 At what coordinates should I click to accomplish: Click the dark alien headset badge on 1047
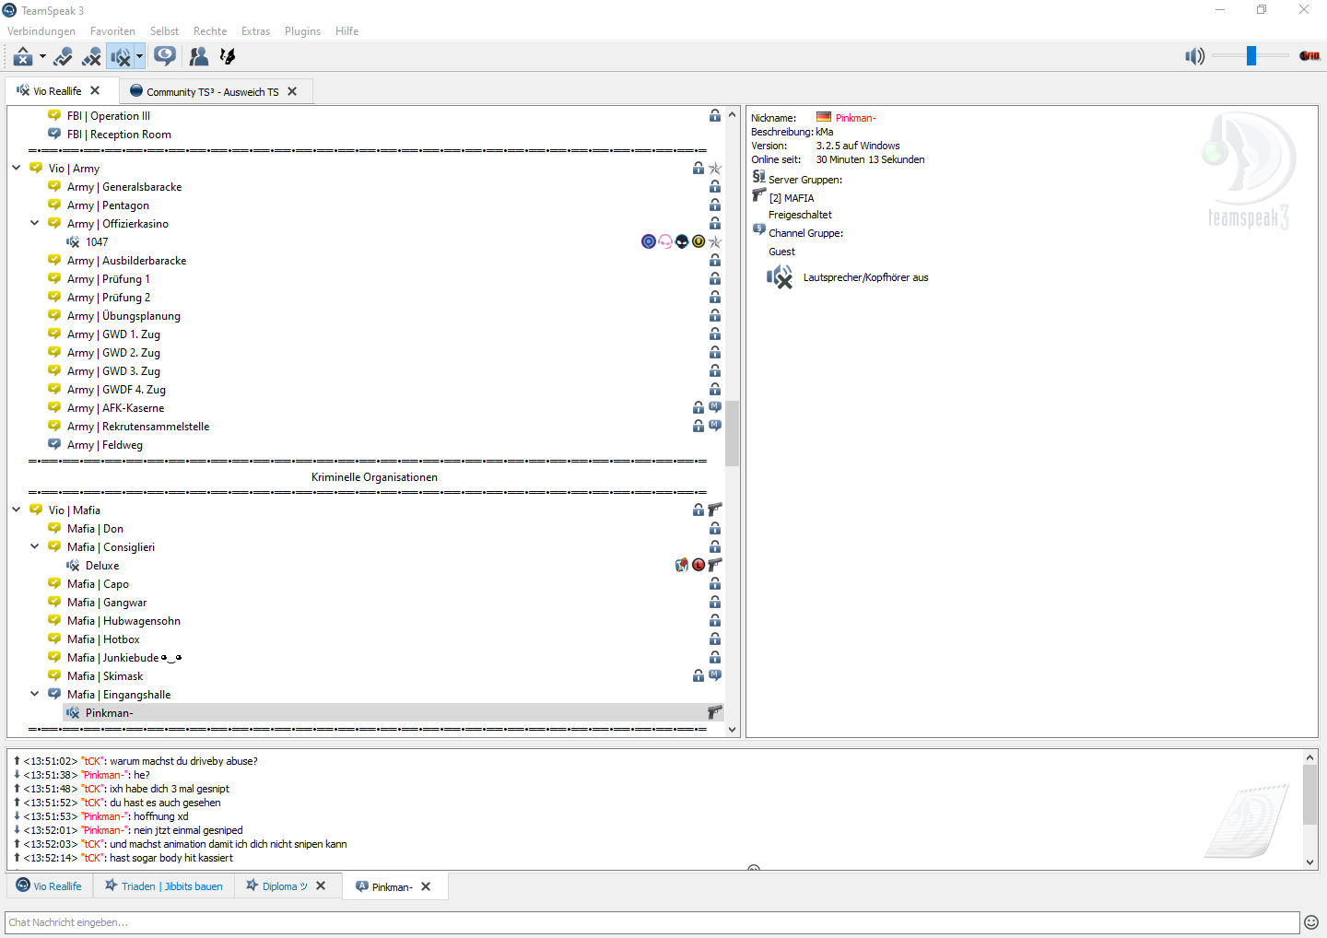click(x=682, y=241)
